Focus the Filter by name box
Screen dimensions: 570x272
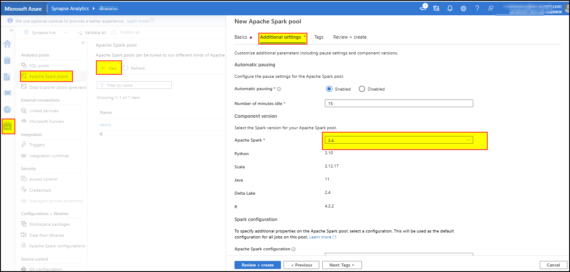[134, 85]
